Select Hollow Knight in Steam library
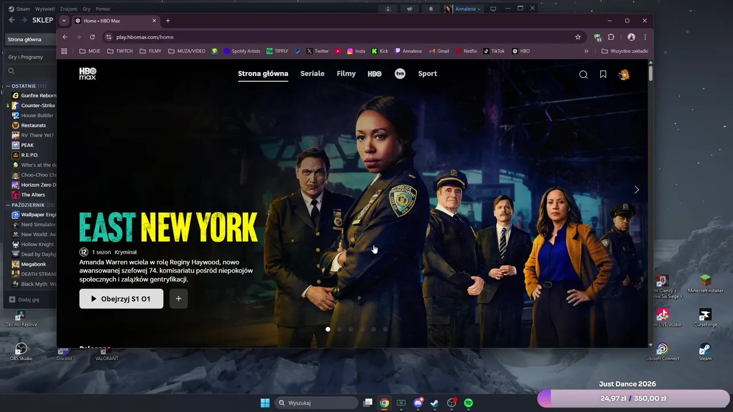 pyautogui.click(x=33, y=244)
